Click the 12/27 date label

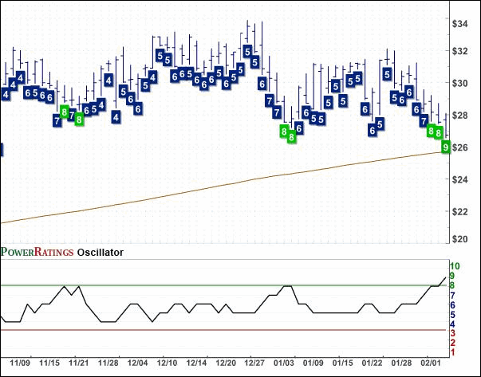click(253, 363)
